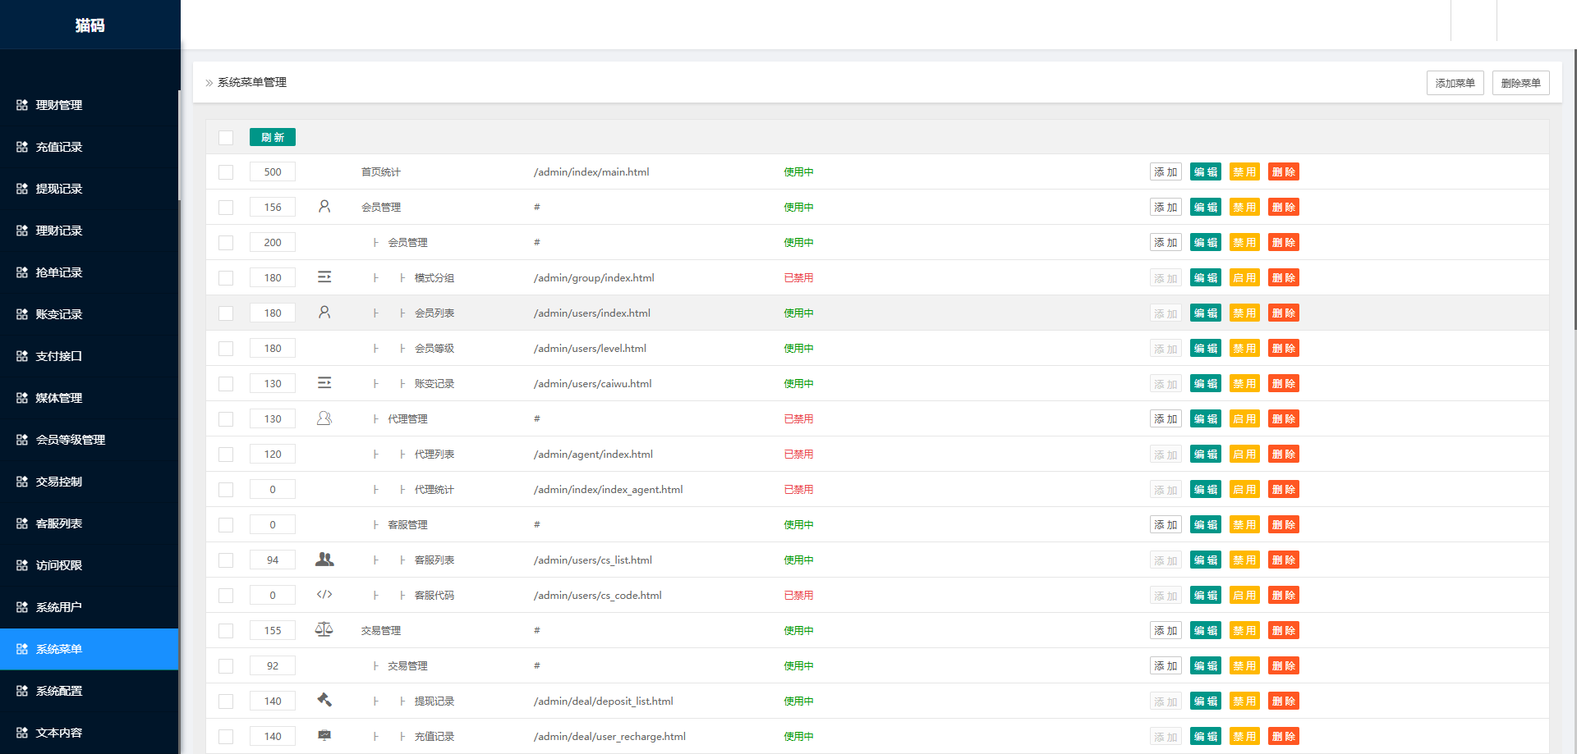
Task: Click 禁用 to disable 会员等级
Action: point(1244,348)
